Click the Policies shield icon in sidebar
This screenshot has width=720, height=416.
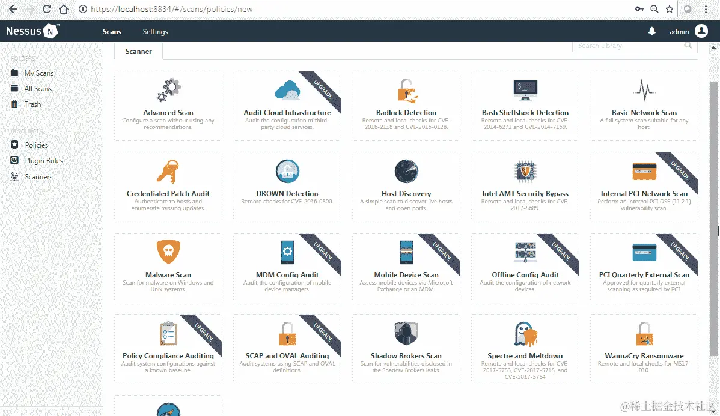14,145
